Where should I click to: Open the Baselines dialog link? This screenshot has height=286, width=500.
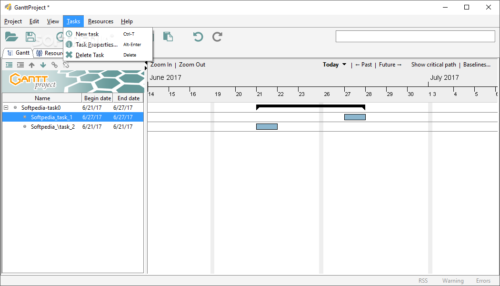477,65
